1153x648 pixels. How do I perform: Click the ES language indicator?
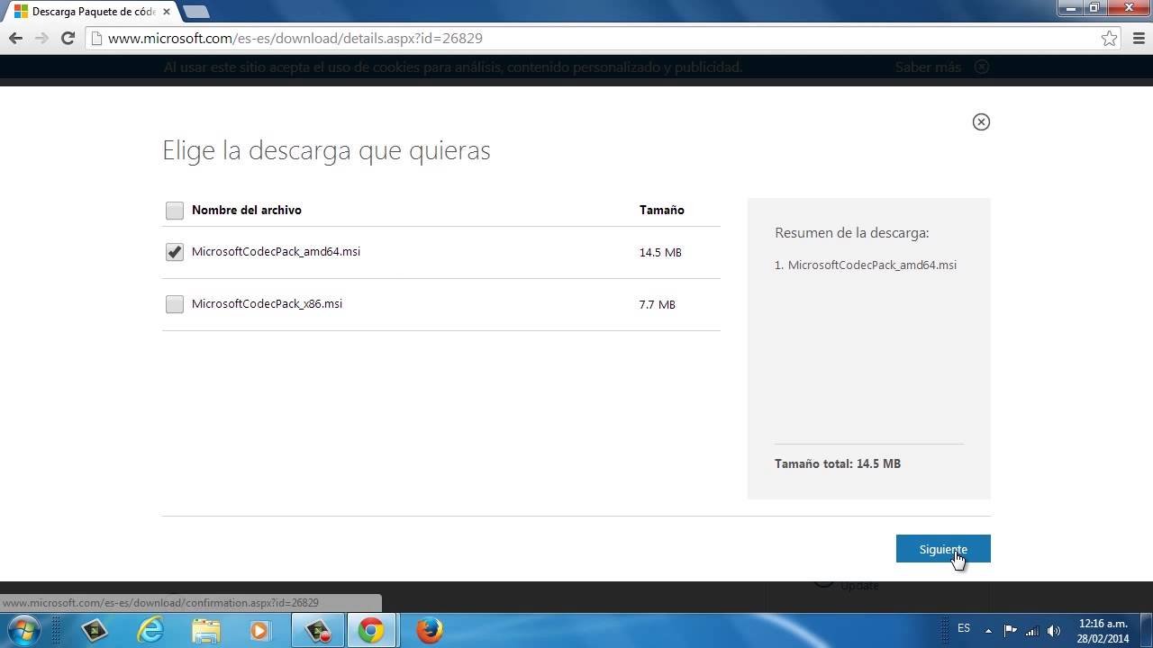(964, 628)
